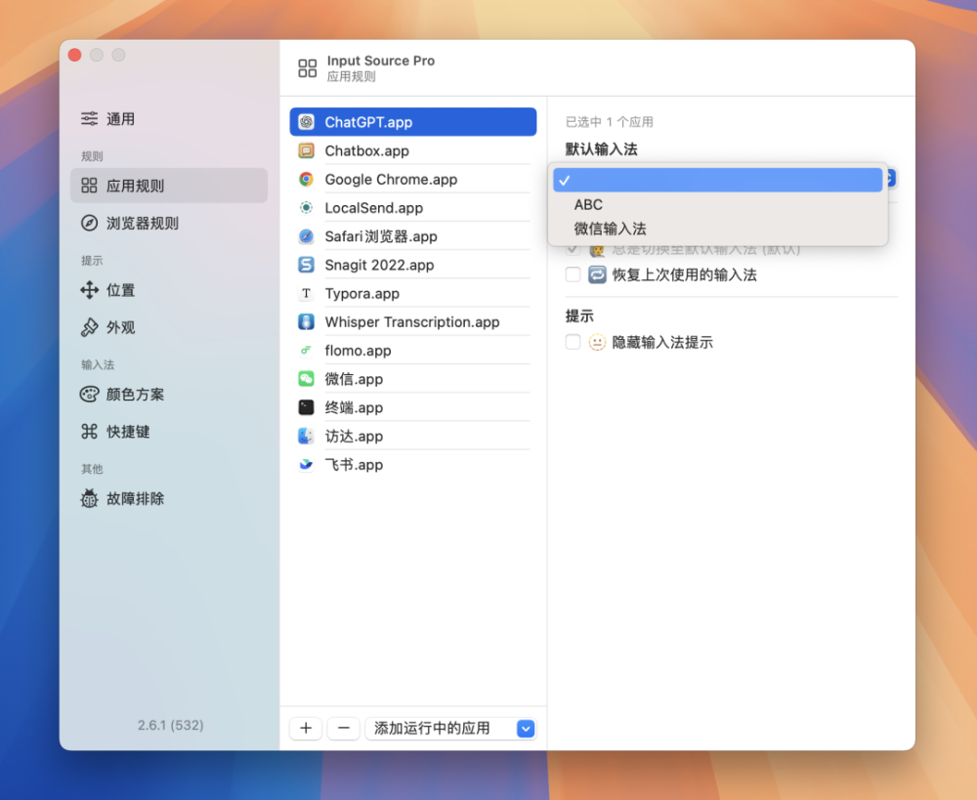Click the 飞书.app icon

306,464
